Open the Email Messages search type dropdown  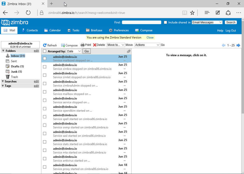click(207, 22)
